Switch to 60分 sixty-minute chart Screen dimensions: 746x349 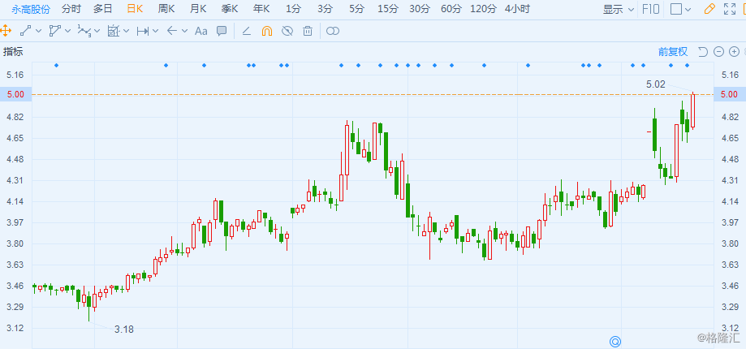point(451,9)
